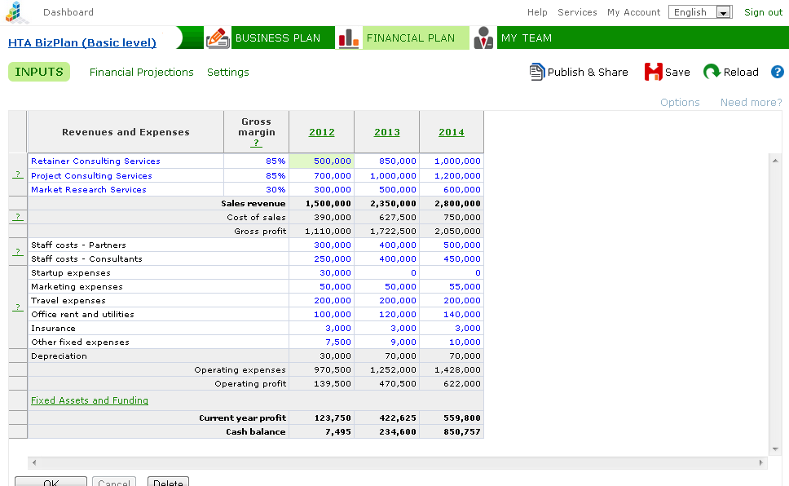The height and width of the screenshot is (486, 789).
Task: Click the 2013 year column header link
Action: pos(387,132)
